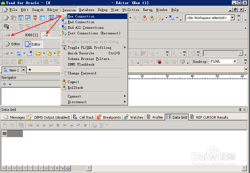Click the gear with save icon
Image resolution: width=250 pixels, height=173 pixels.
coord(6,27)
